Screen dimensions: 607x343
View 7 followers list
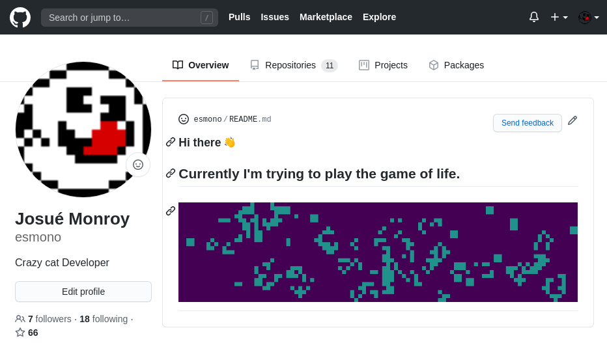point(49,319)
